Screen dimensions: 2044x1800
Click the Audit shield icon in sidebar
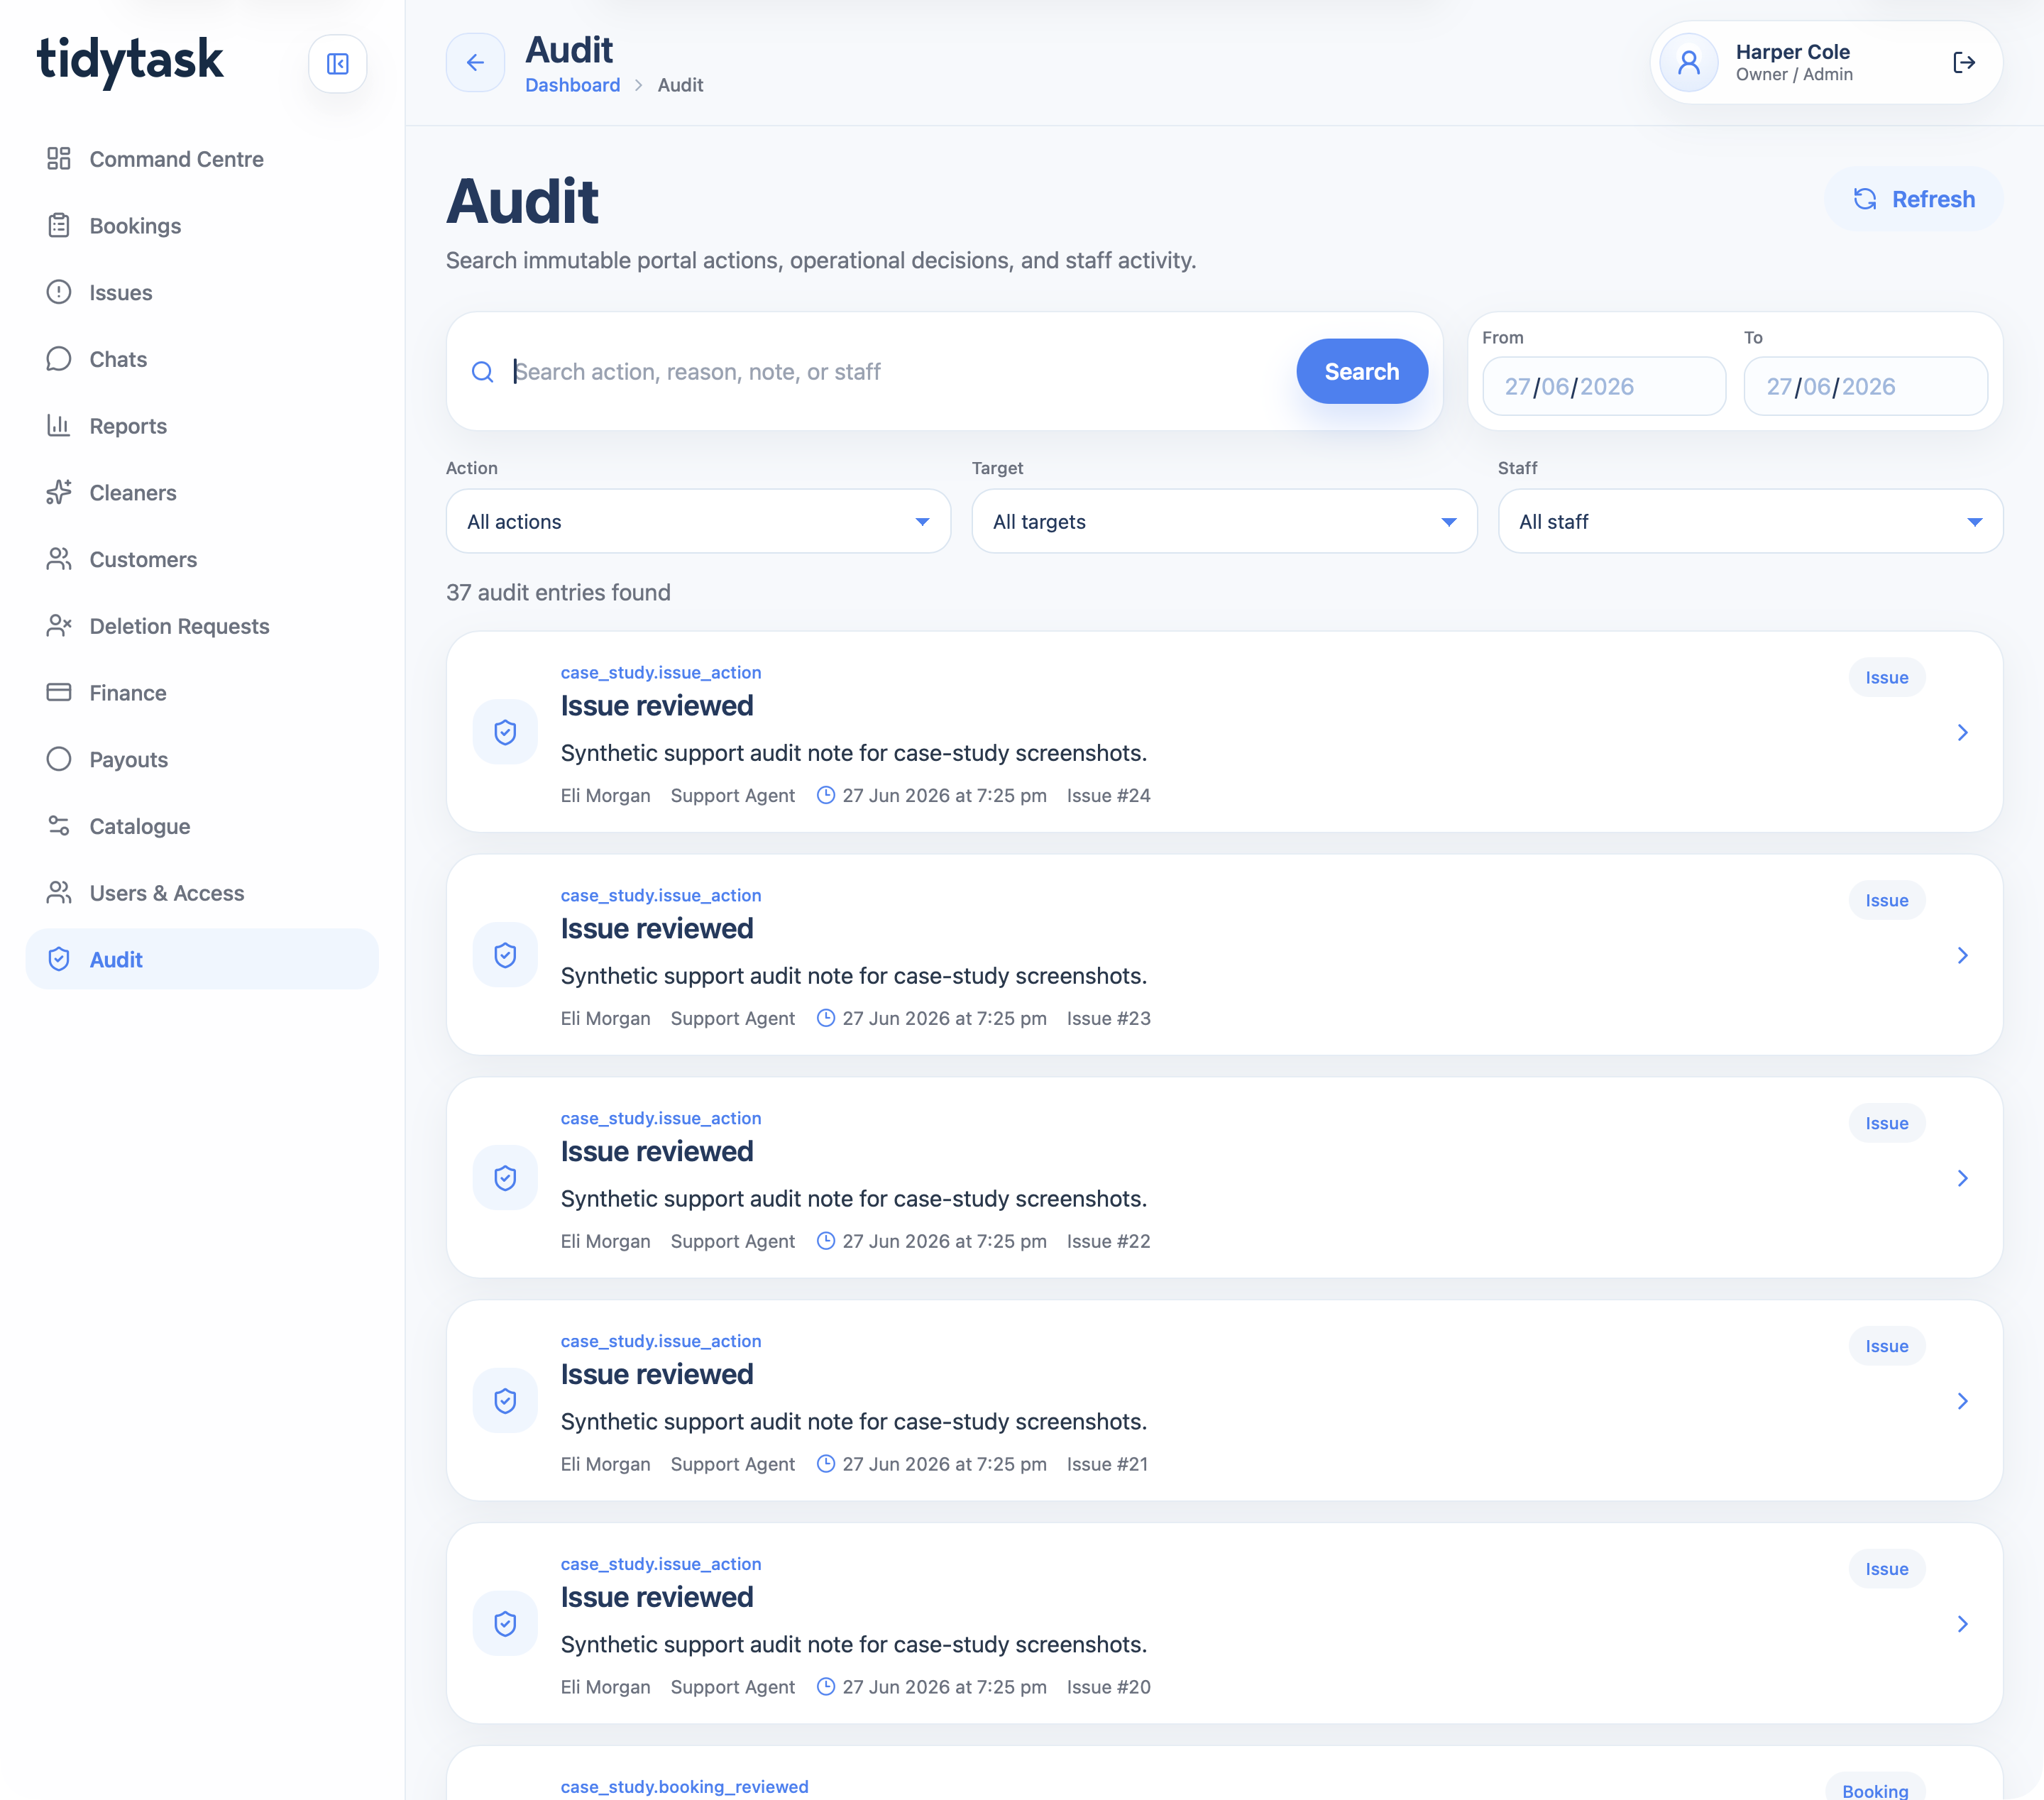pyautogui.click(x=59, y=959)
